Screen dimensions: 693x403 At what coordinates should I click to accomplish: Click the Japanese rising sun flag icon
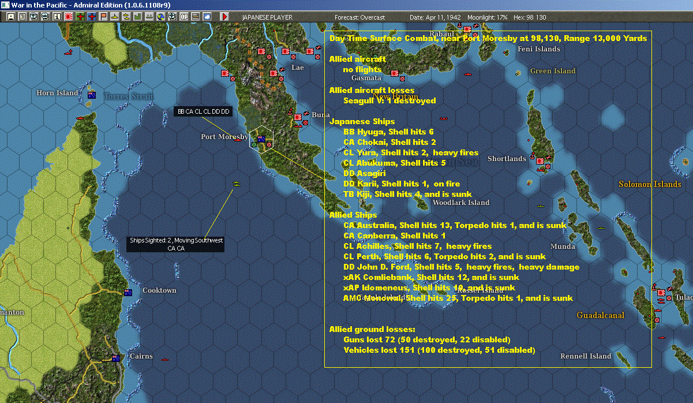coord(69,17)
